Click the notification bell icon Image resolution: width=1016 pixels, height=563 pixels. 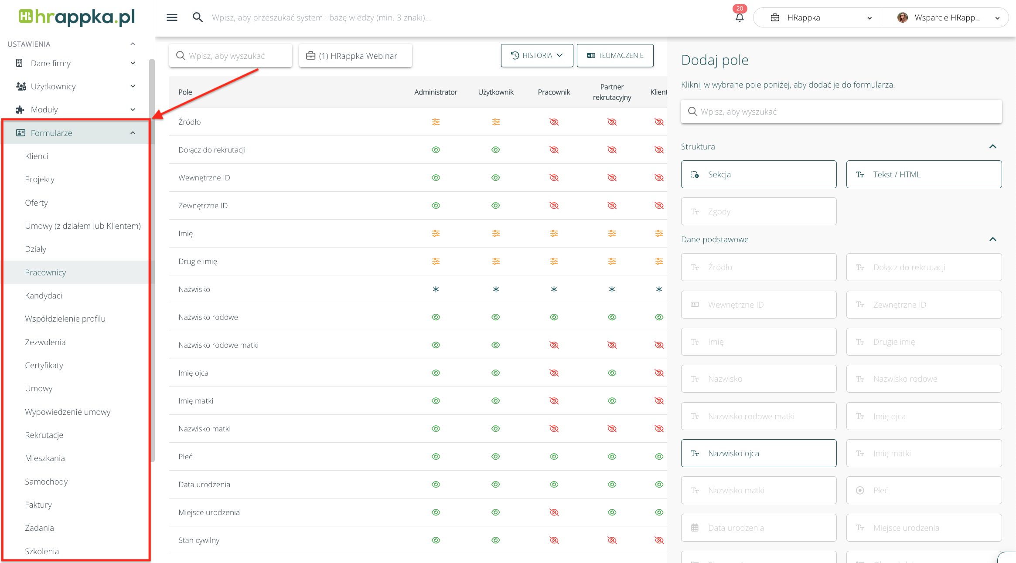click(740, 17)
